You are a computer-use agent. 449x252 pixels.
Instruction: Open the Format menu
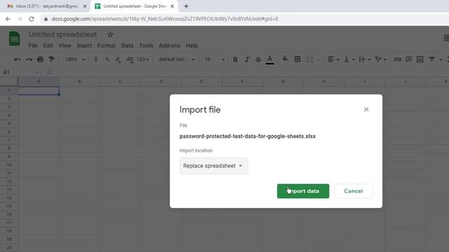107,45
